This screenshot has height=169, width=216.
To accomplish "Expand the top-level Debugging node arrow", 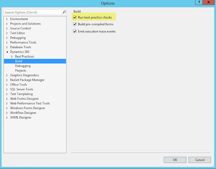I will [x=7, y=38].
